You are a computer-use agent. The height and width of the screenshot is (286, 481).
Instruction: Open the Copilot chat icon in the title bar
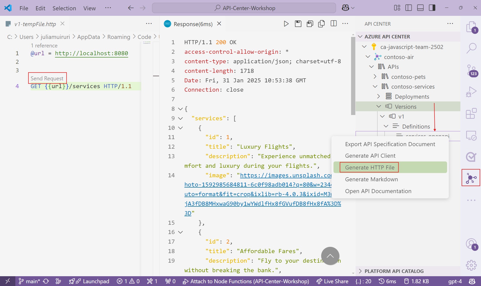tap(346, 8)
